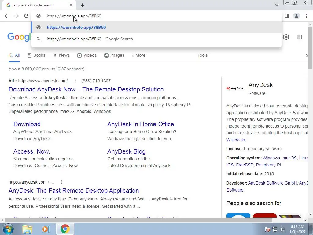Viewport: 313px width, 235px height.
Task: Open options for the anydesk.com result
Action: point(62,182)
